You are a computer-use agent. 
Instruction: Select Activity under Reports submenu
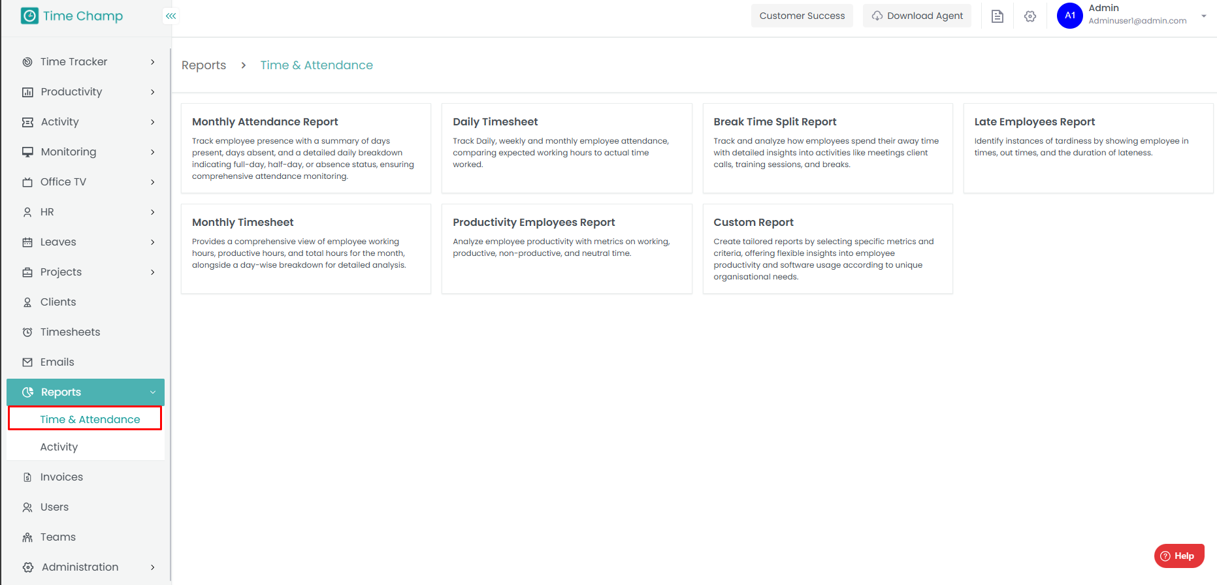59,447
